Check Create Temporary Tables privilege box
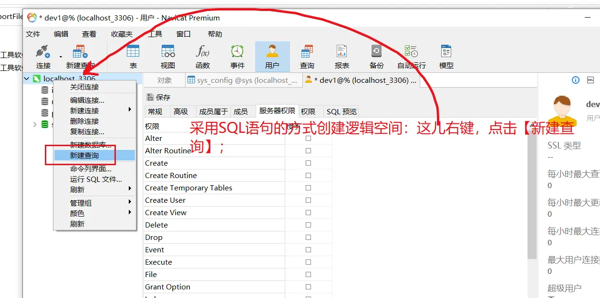 click(308, 188)
